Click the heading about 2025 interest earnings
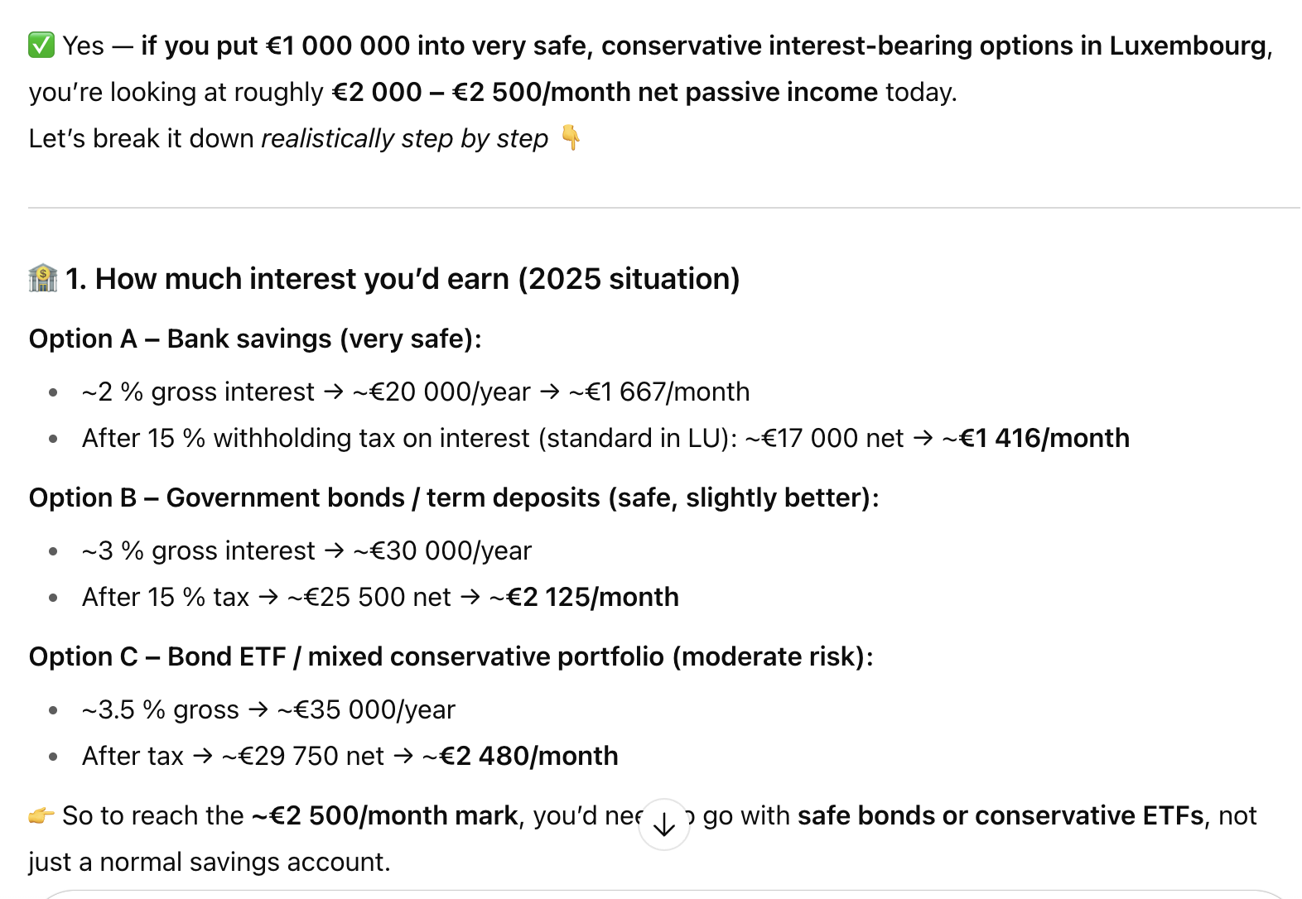Image resolution: width=1302 pixels, height=899 pixels. pos(417,279)
